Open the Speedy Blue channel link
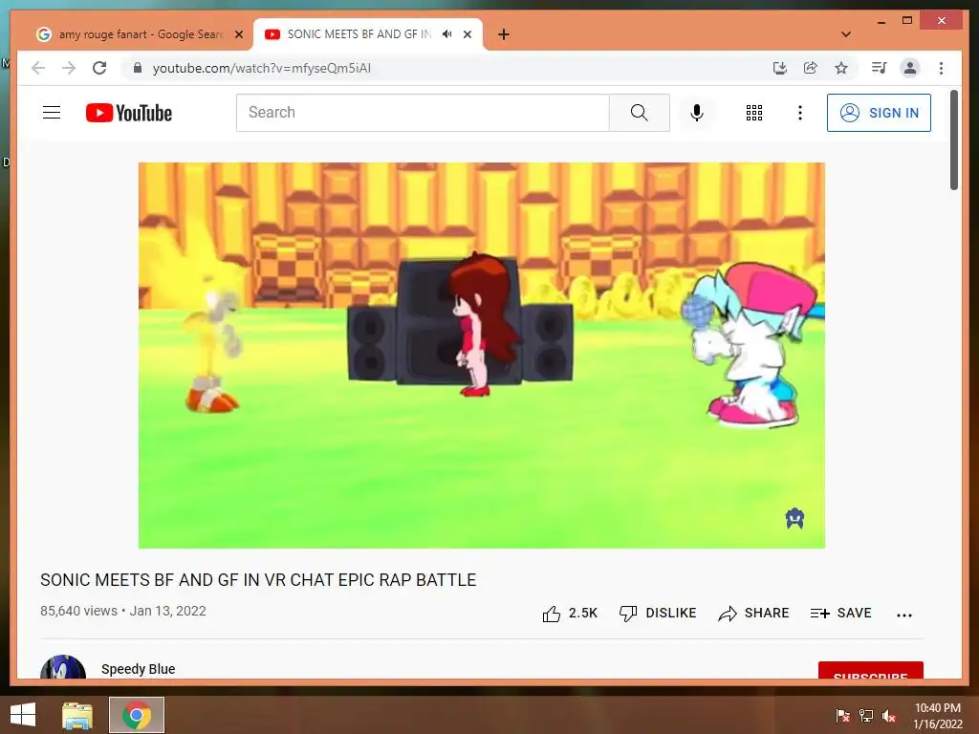This screenshot has height=734, width=979. (x=138, y=669)
